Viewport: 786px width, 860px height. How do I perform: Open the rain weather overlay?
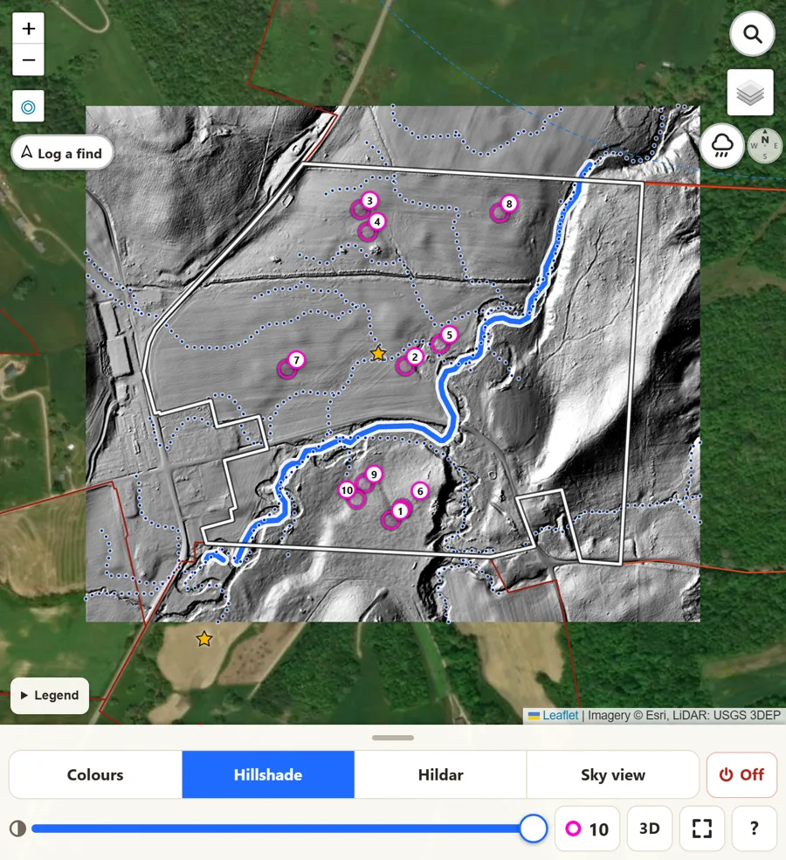[722, 146]
